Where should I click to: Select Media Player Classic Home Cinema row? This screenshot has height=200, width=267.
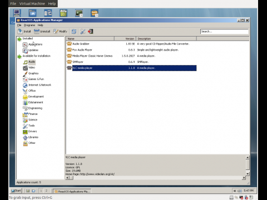[x=131, y=56]
